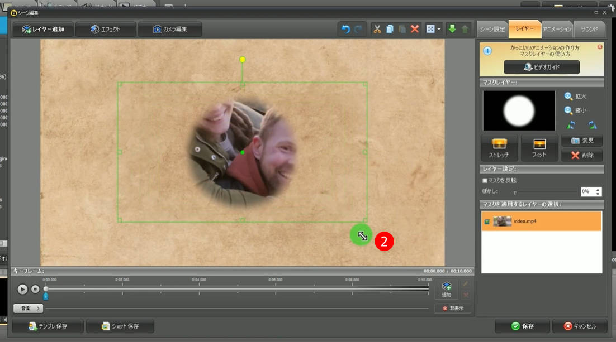The width and height of the screenshot is (616, 342).
Task: Increase the ぼかし percentage with up arrow
Action: tap(598, 189)
